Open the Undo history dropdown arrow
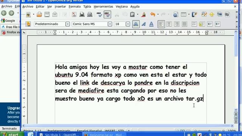 point(158,14)
